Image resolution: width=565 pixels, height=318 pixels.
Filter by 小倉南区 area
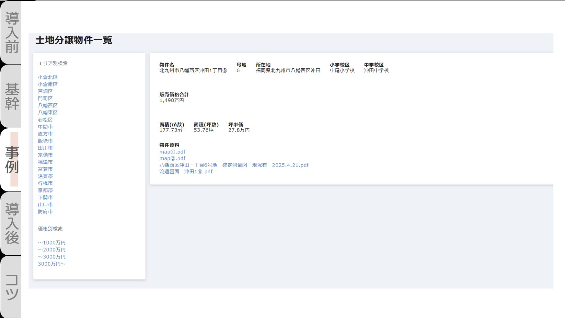48,84
